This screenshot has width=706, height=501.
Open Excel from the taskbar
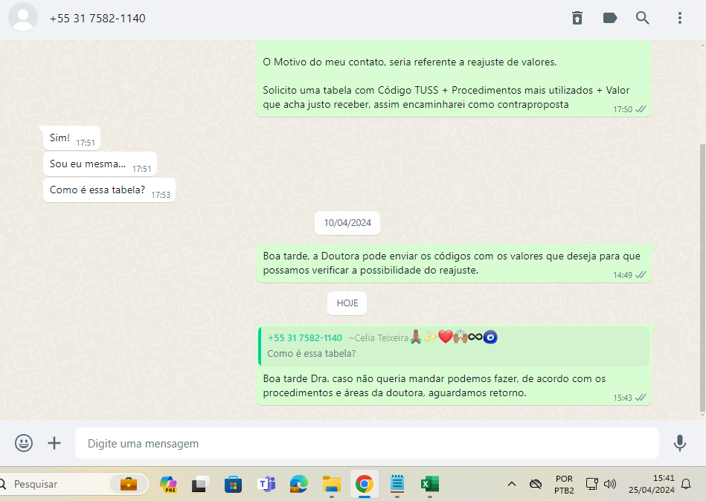429,484
